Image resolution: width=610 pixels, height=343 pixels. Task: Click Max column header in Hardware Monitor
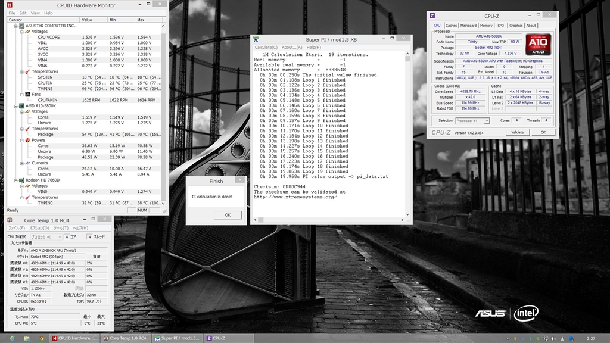[148, 20]
